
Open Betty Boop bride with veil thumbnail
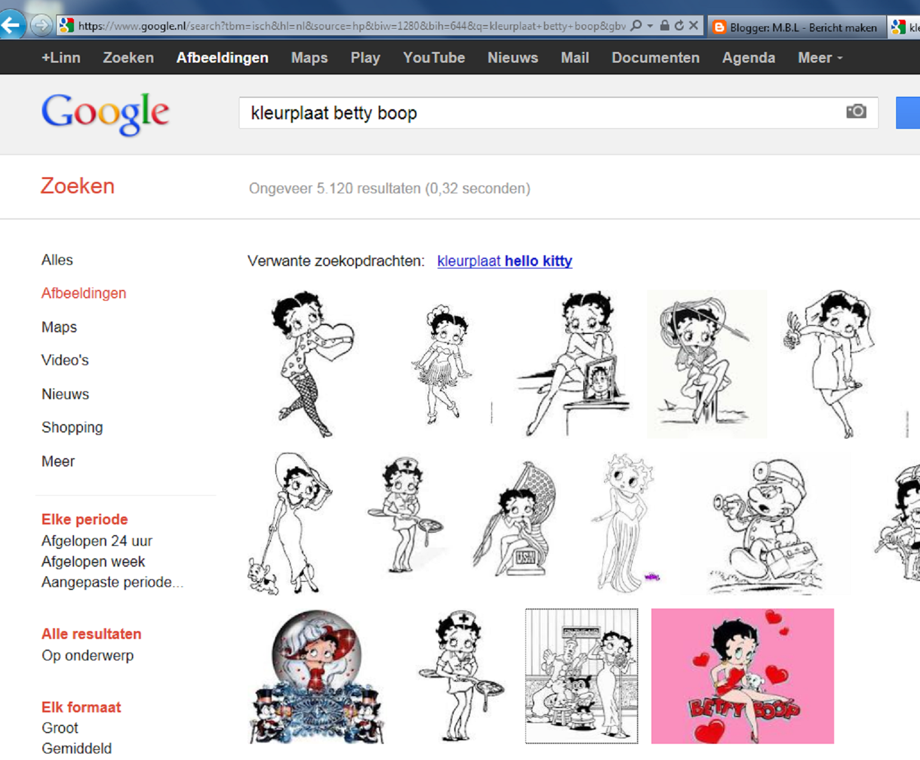(x=829, y=364)
